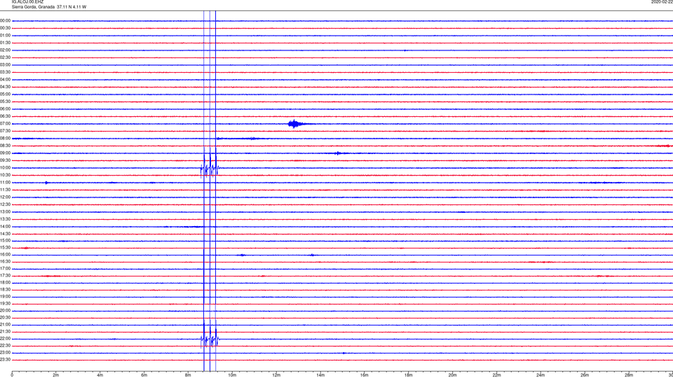673x378 pixels.
Task: Click the 8m tick on the minute axis
Action: click(x=188, y=375)
